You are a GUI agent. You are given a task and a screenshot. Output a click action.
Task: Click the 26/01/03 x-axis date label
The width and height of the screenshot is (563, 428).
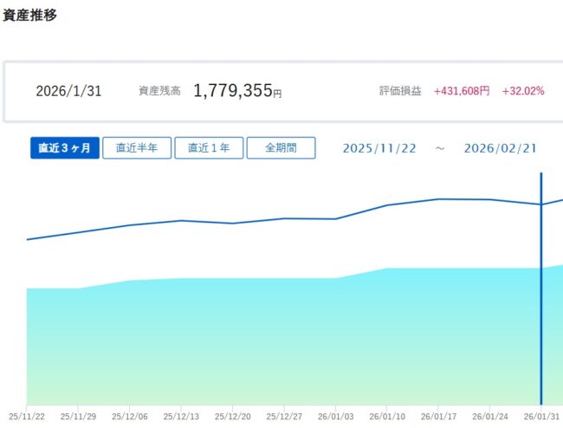point(335,415)
